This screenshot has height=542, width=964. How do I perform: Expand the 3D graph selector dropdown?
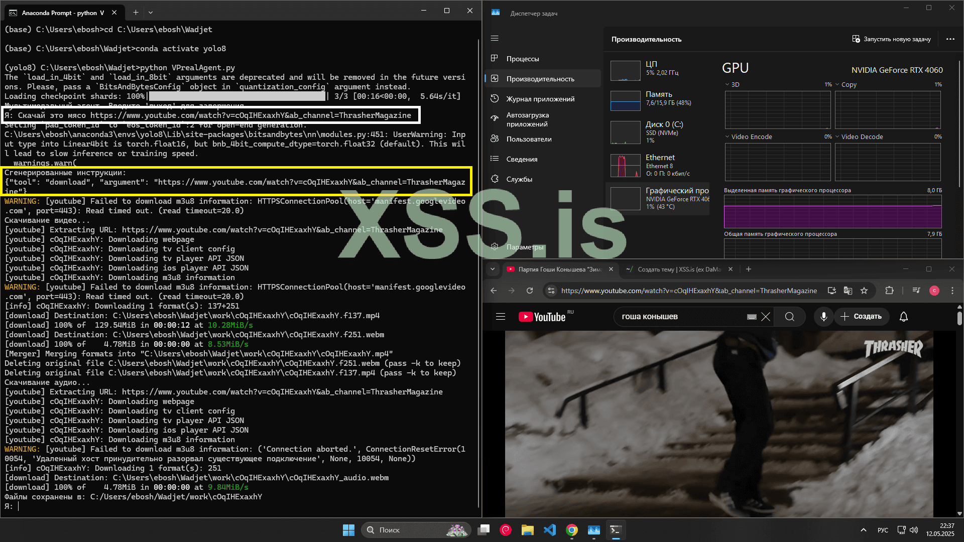727,84
